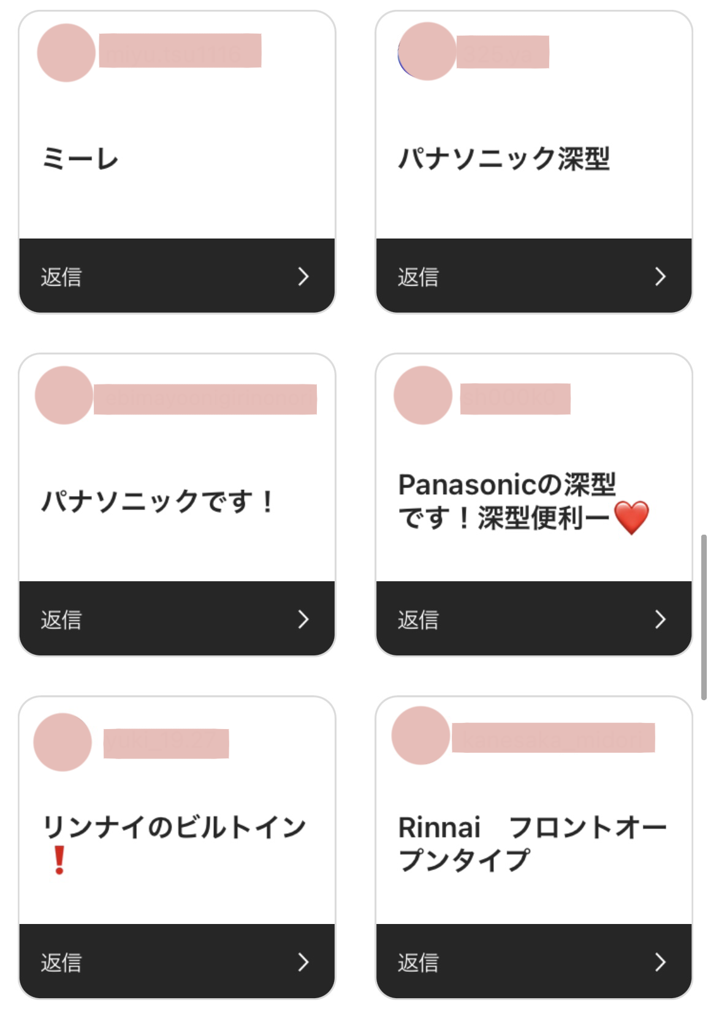Screen dimensions: 708x1027
Task: Open the avatar on the パナソニック深型 card
Action: [427, 52]
